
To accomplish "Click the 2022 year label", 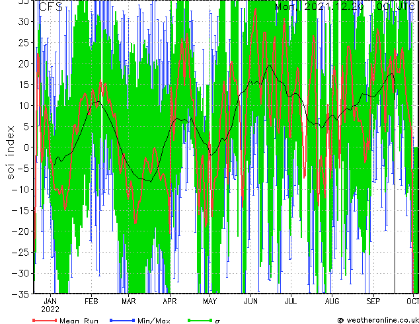I will click(50, 309).
